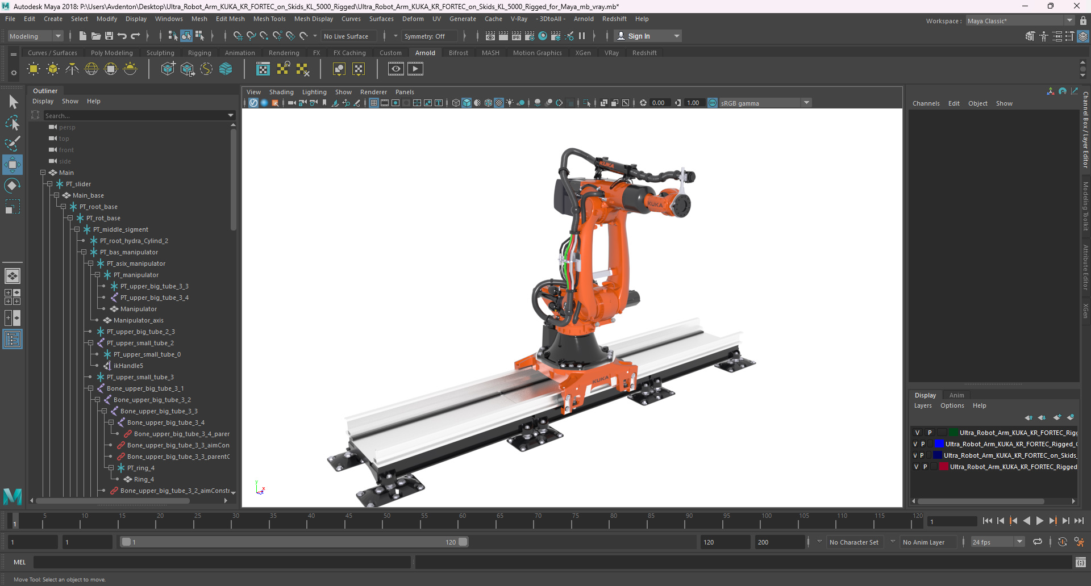The height and width of the screenshot is (586, 1091).
Task: Click frame 60 on the timeline
Action: coord(463,521)
